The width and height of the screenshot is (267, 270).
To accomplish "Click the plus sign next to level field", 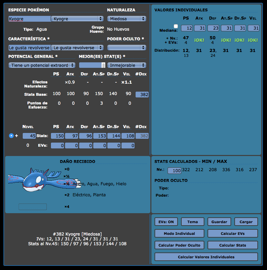I will point(17,136).
